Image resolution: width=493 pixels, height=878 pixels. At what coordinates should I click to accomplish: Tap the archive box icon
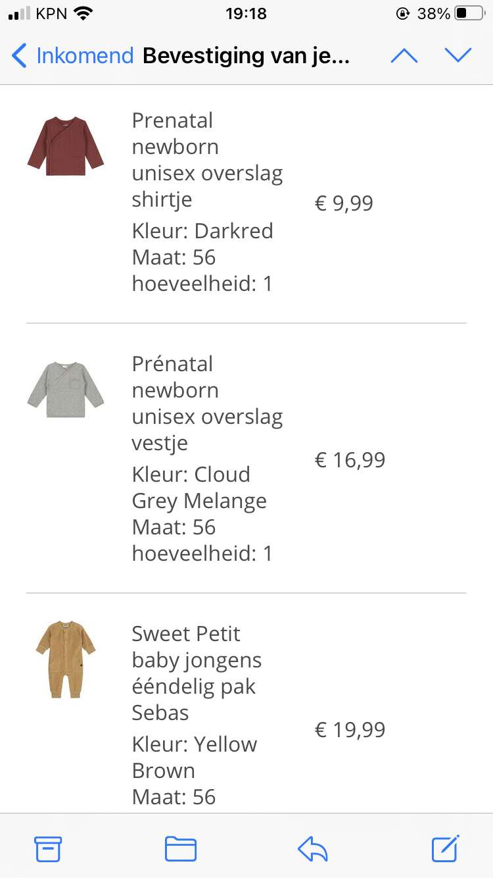[48, 849]
